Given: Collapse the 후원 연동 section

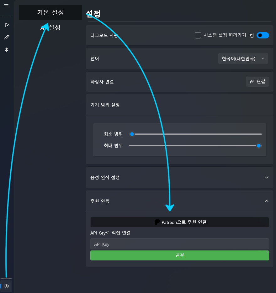Looking at the screenshot, I should [266, 201].
